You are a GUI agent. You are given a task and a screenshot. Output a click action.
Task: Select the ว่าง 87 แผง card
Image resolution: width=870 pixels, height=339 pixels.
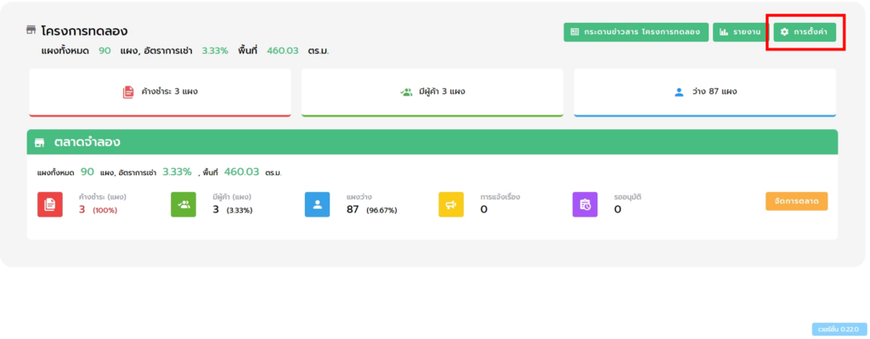(704, 93)
